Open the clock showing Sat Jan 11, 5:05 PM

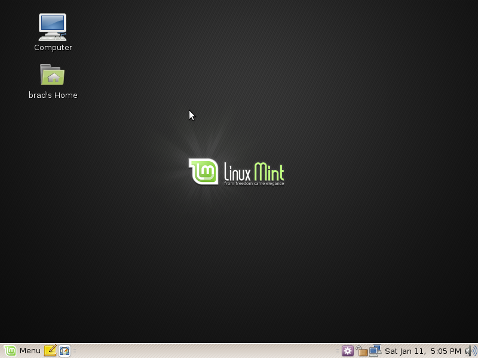coord(423,351)
